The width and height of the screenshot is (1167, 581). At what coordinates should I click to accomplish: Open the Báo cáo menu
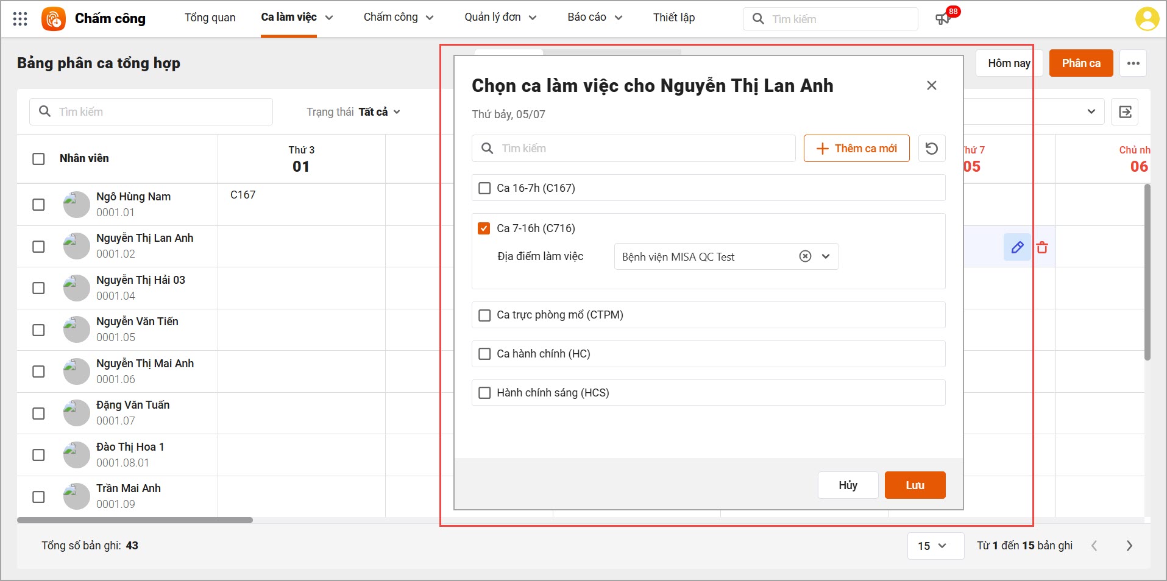click(x=594, y=18)
